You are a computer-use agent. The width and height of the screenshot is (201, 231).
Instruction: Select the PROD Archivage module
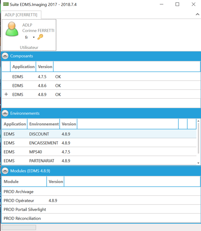click(x=101, y=192)
